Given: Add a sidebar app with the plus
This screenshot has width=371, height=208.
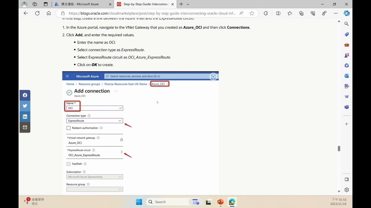Looking at the screenshot, I should (x=347, y=124).
